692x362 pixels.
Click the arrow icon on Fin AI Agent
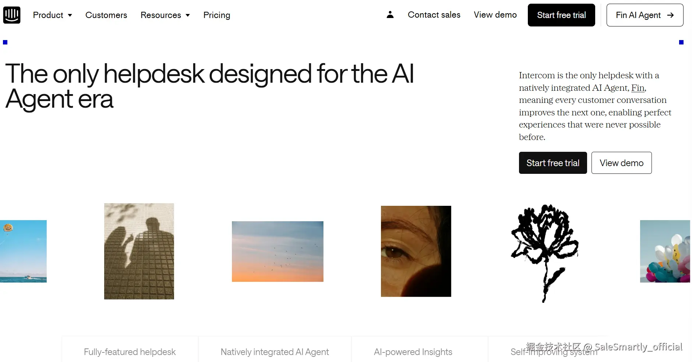pos(670,15)
